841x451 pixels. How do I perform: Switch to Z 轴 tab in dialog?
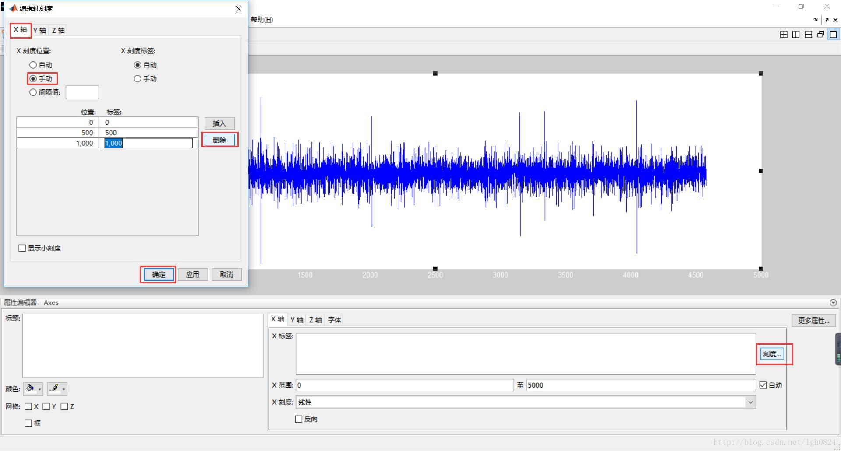[58, 30]
